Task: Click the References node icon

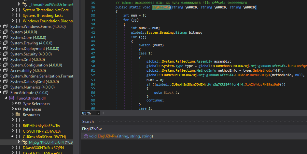Action: tap(18, 109)
